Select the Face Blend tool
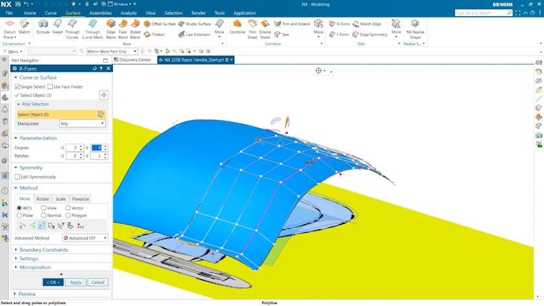544x306 pixels. [123, 29]
